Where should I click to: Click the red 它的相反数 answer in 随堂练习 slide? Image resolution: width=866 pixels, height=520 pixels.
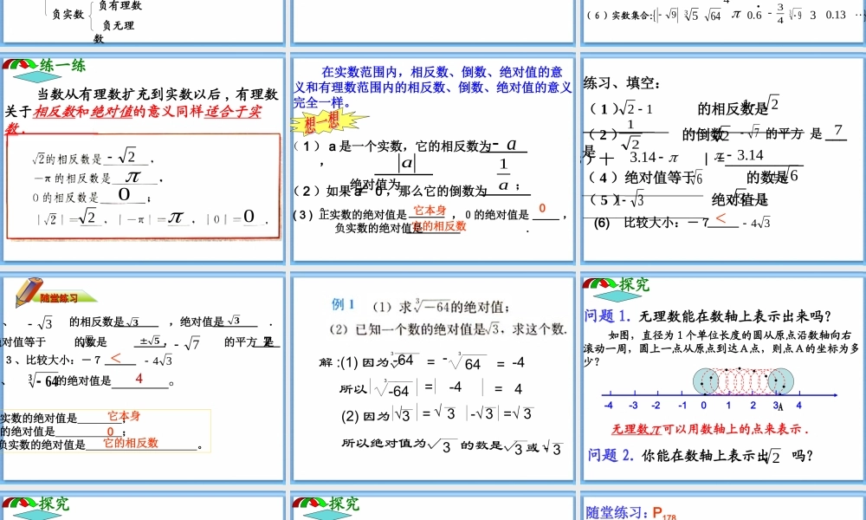[x=131, y=443]
